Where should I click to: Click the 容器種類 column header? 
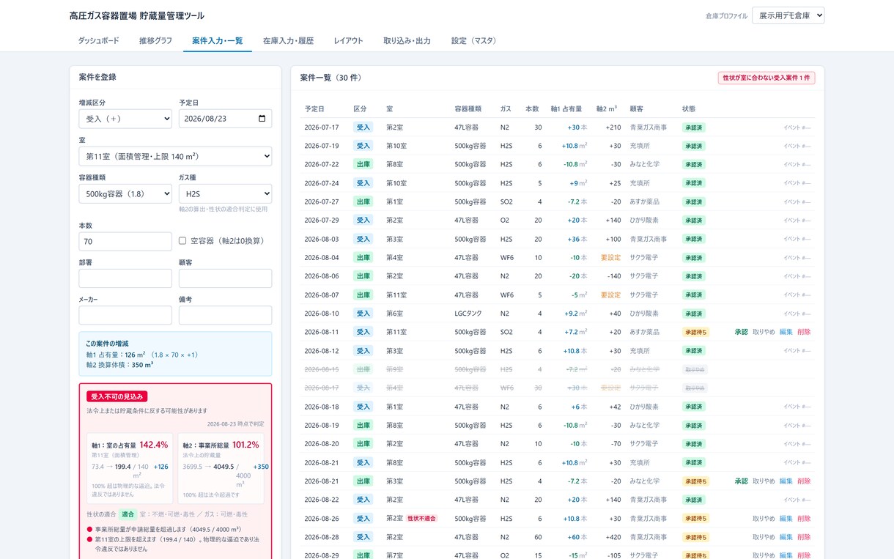click(x=468, y=108)
